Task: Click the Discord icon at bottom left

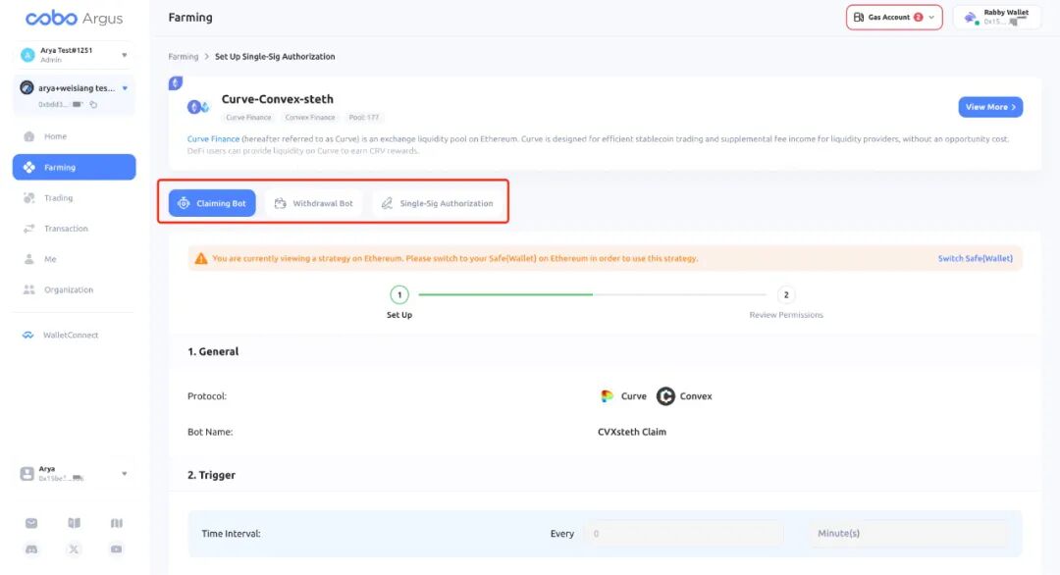Action: coord(30,549)
